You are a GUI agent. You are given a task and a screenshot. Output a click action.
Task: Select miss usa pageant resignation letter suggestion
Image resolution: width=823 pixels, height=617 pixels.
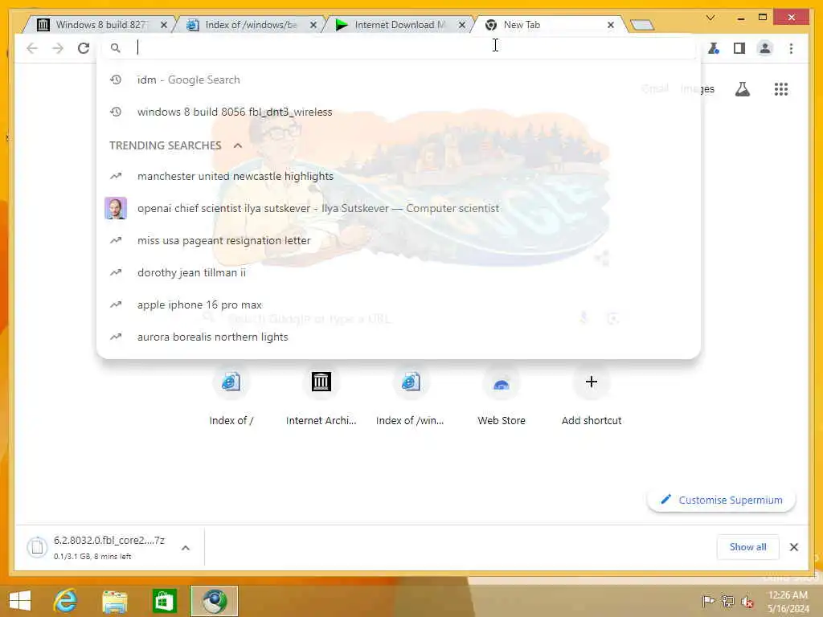tap(399, 240)
